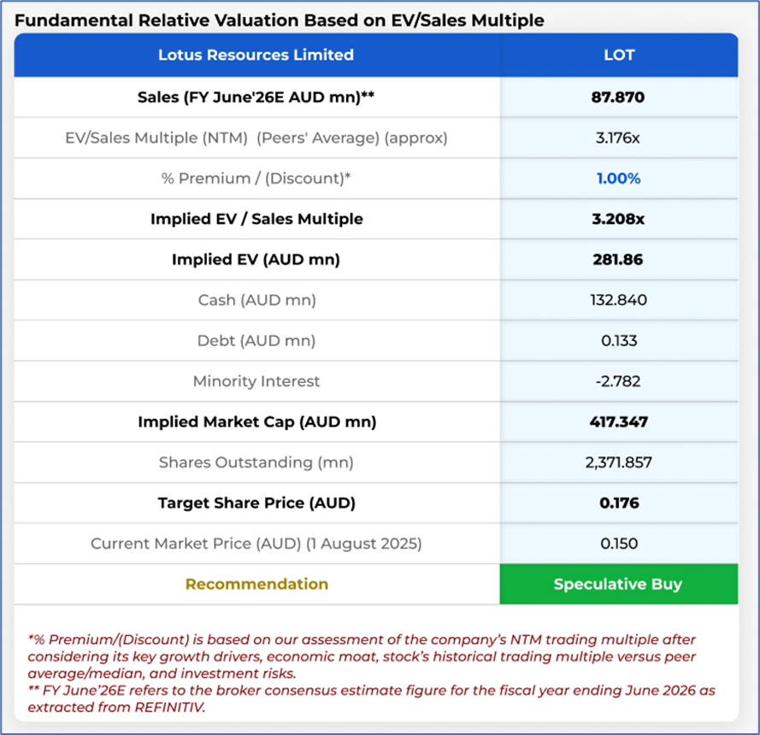
Task: Click the Target Share Price value 0.176
Action: [x=618, y=503]
